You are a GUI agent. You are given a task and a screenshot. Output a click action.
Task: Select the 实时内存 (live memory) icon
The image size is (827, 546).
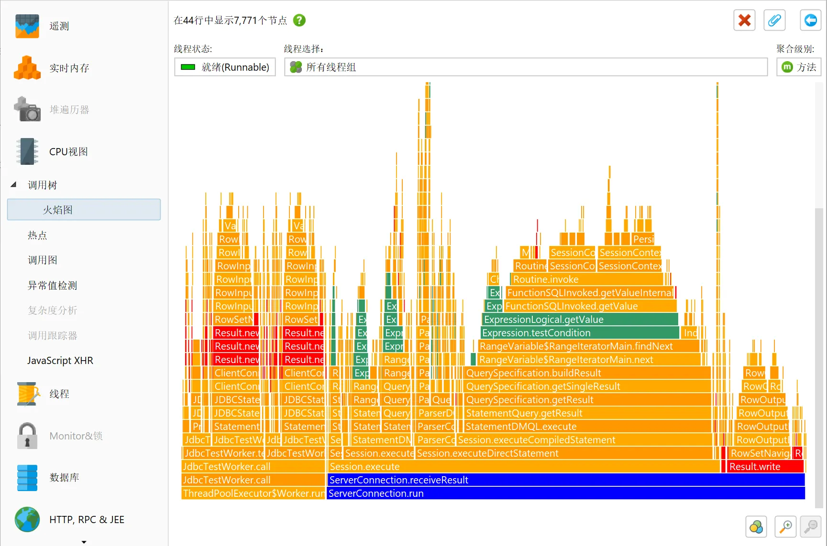pyautogui.click(x=27, y=68)
